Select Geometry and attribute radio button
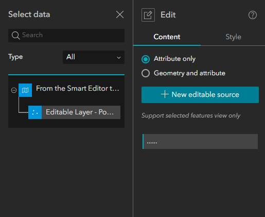Image resolution: width=265 pixels, height=217 pixels. click(146, 73)
